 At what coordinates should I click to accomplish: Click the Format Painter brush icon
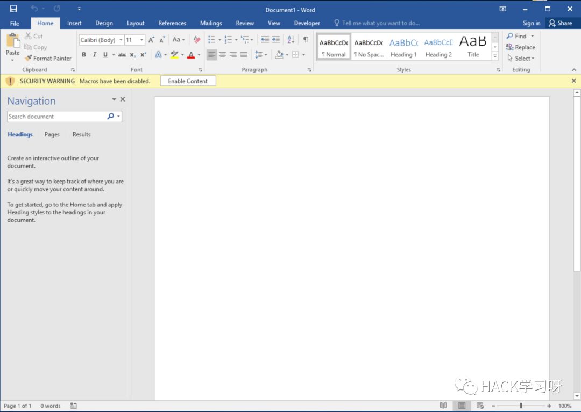click(x=29, y=58)
